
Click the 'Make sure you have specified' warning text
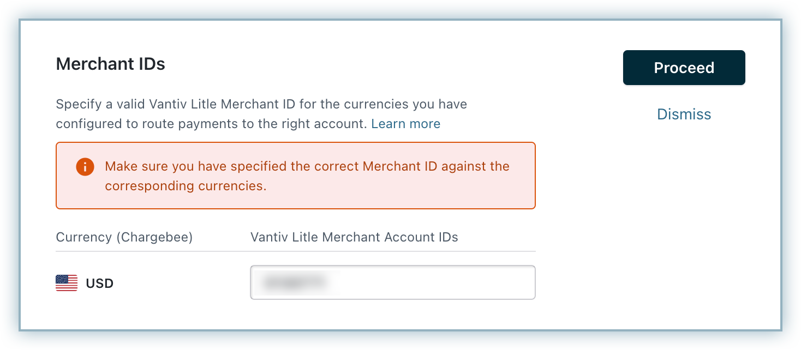(x=307, y=166)
